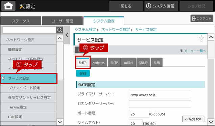Close the settings with 閉じる button
This screenshot has width=215, height=126.
[x=126, y=6]
